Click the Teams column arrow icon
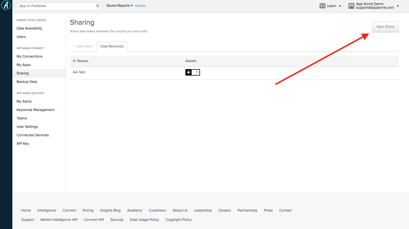This screenshot has height=229, width=409. [74, 61]
